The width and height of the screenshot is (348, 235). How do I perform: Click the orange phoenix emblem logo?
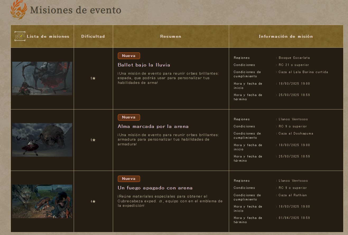(18, 9)
